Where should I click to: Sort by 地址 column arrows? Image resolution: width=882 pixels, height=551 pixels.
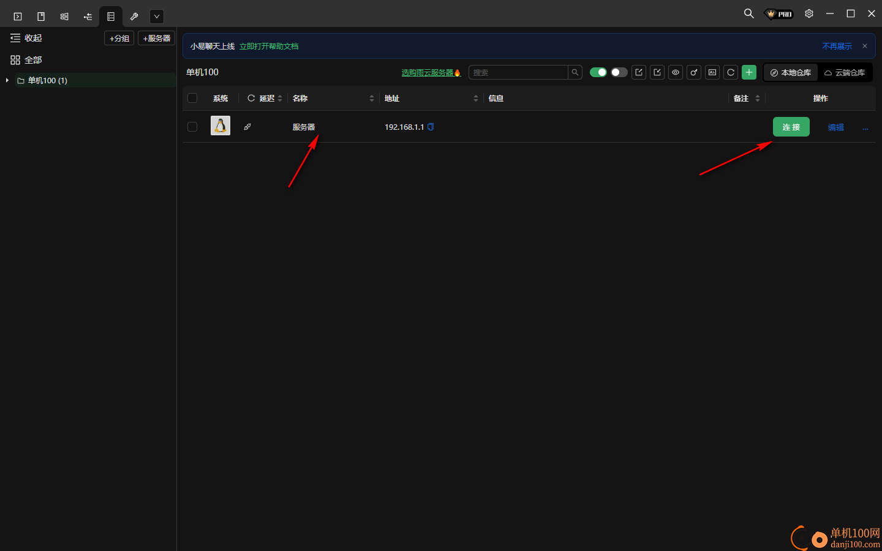(x=476, y=98)
